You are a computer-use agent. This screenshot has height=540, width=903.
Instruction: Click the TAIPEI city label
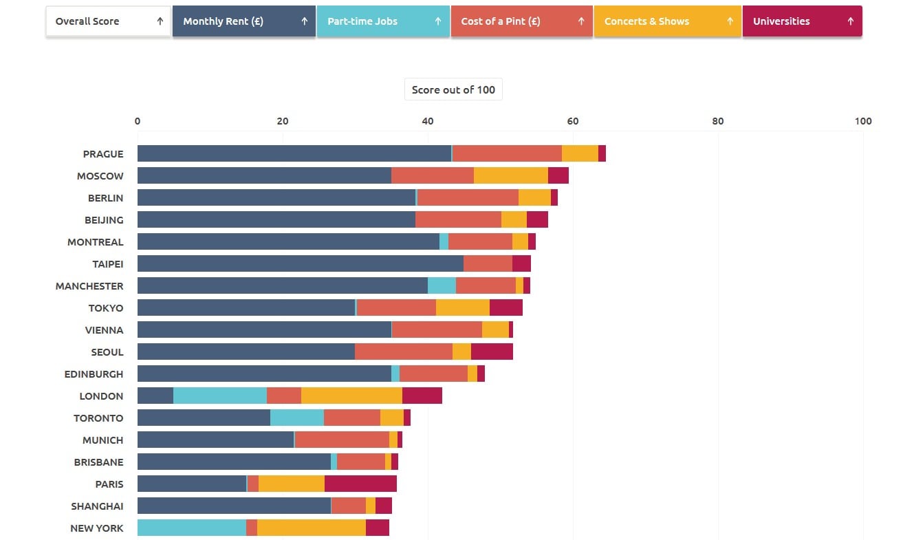[108, 264]
